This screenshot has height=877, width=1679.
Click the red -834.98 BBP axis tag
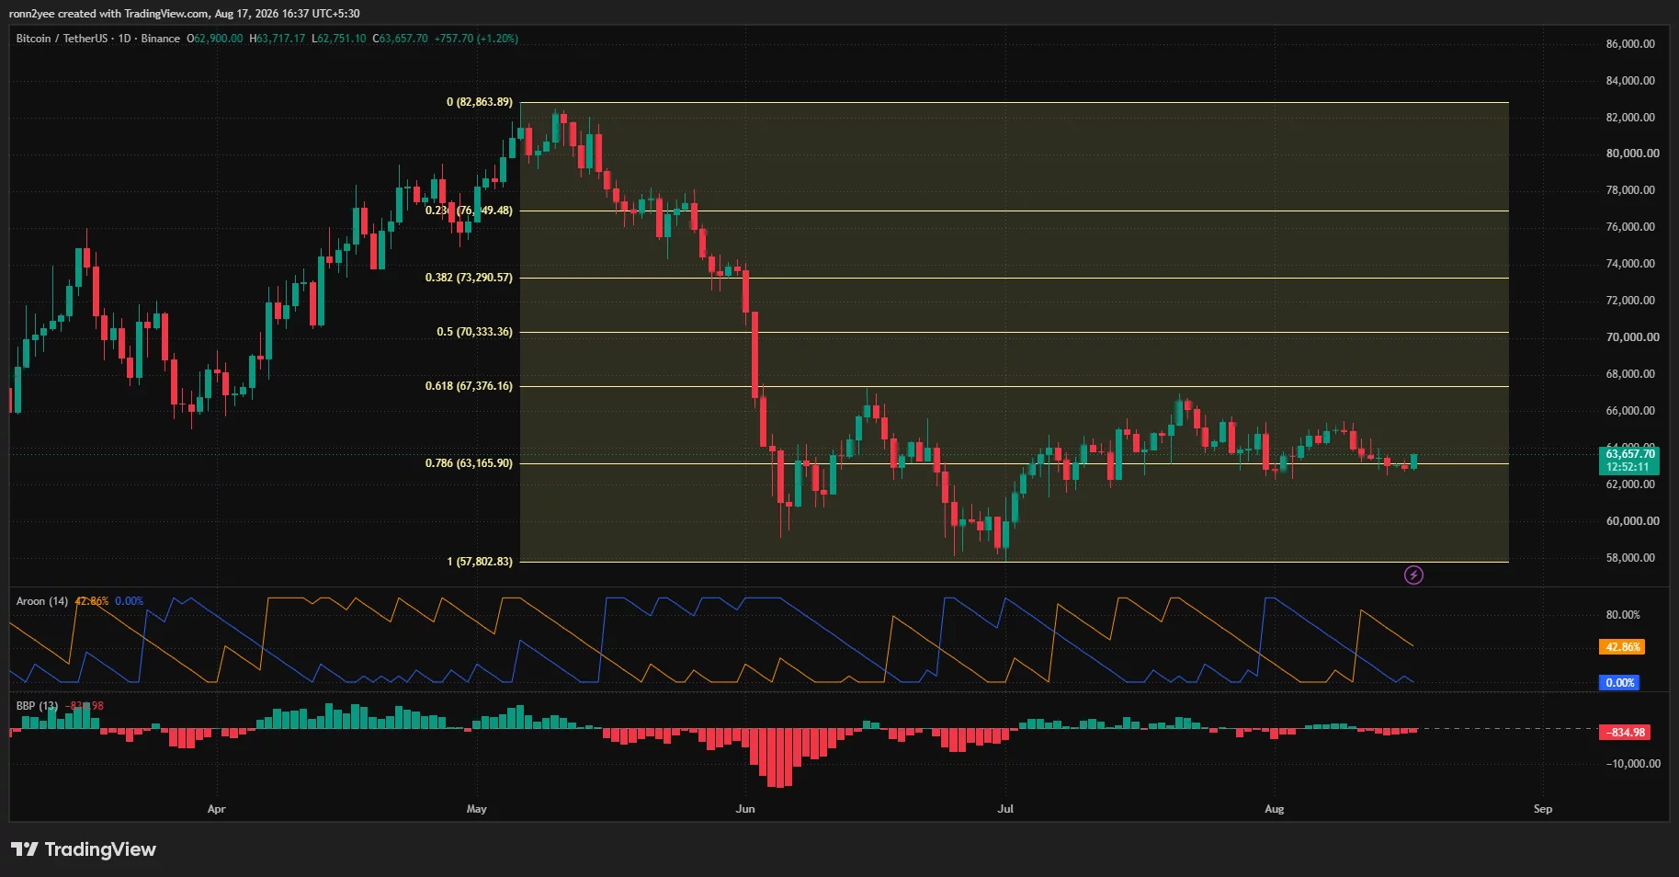[x=1626, y=733]
